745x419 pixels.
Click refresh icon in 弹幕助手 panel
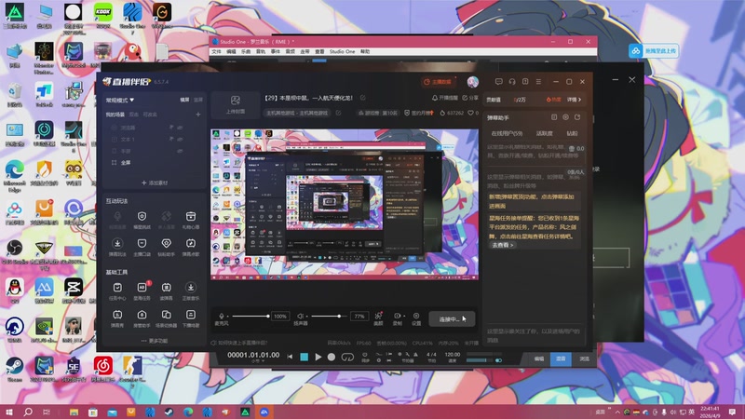pos(577,117)
